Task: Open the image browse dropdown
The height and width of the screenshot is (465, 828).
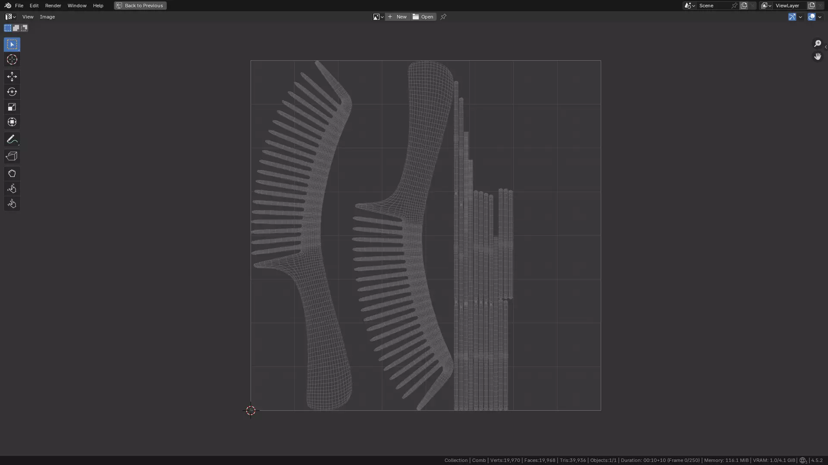Action: pos(378,17)
